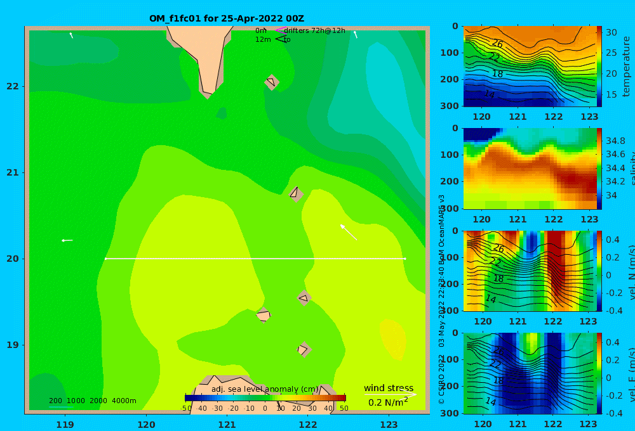Image resolution: width=635 pixels, height=431 pixels.
Task: Click contour label 26 in temperature panel
Action: pos(497,43)
